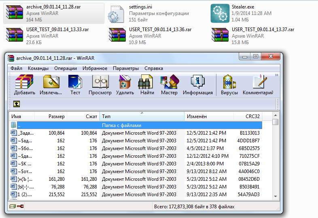Run the Тест archive tool
This screenshot has height=218, width=318.
point(75,82)
